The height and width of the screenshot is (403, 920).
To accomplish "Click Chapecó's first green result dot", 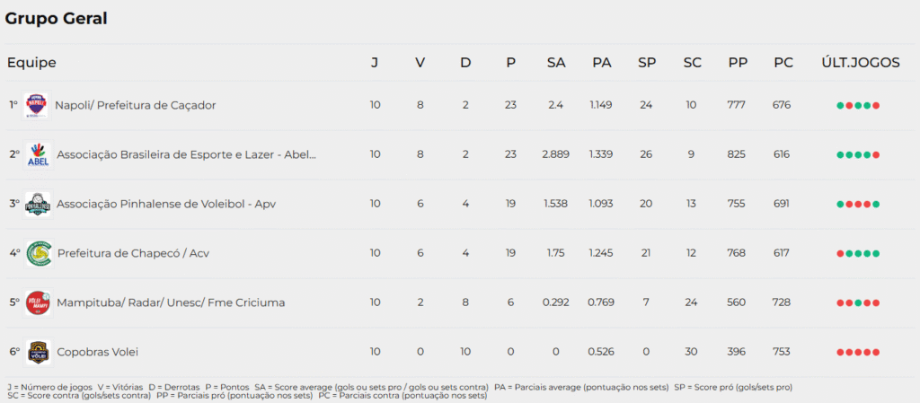I will (840, 254).
